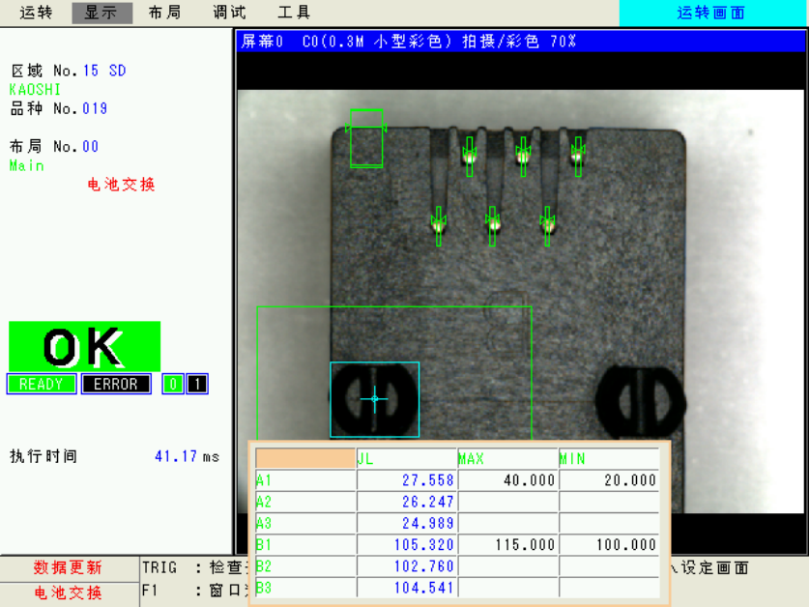The width and height of the screenshot is (810, 607).
Task: Select the green OK result indicator
Action: 84,346
